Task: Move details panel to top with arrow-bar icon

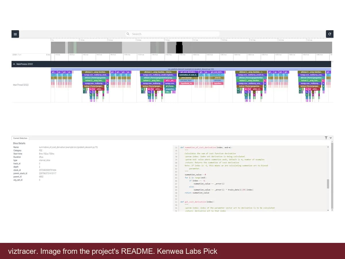Action: coord(326,138)
